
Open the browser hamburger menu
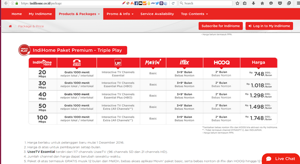[298, 3]
